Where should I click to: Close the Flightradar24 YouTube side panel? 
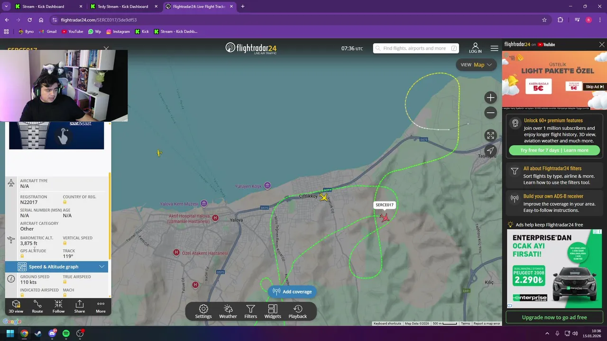602,45
